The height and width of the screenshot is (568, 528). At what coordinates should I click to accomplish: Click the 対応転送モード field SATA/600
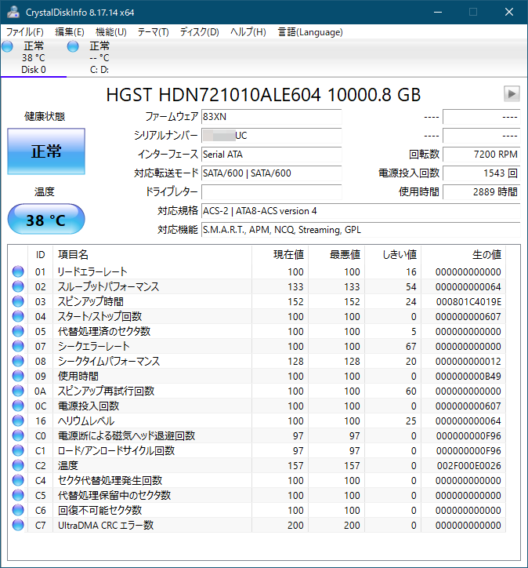click(x=272, y=173)
